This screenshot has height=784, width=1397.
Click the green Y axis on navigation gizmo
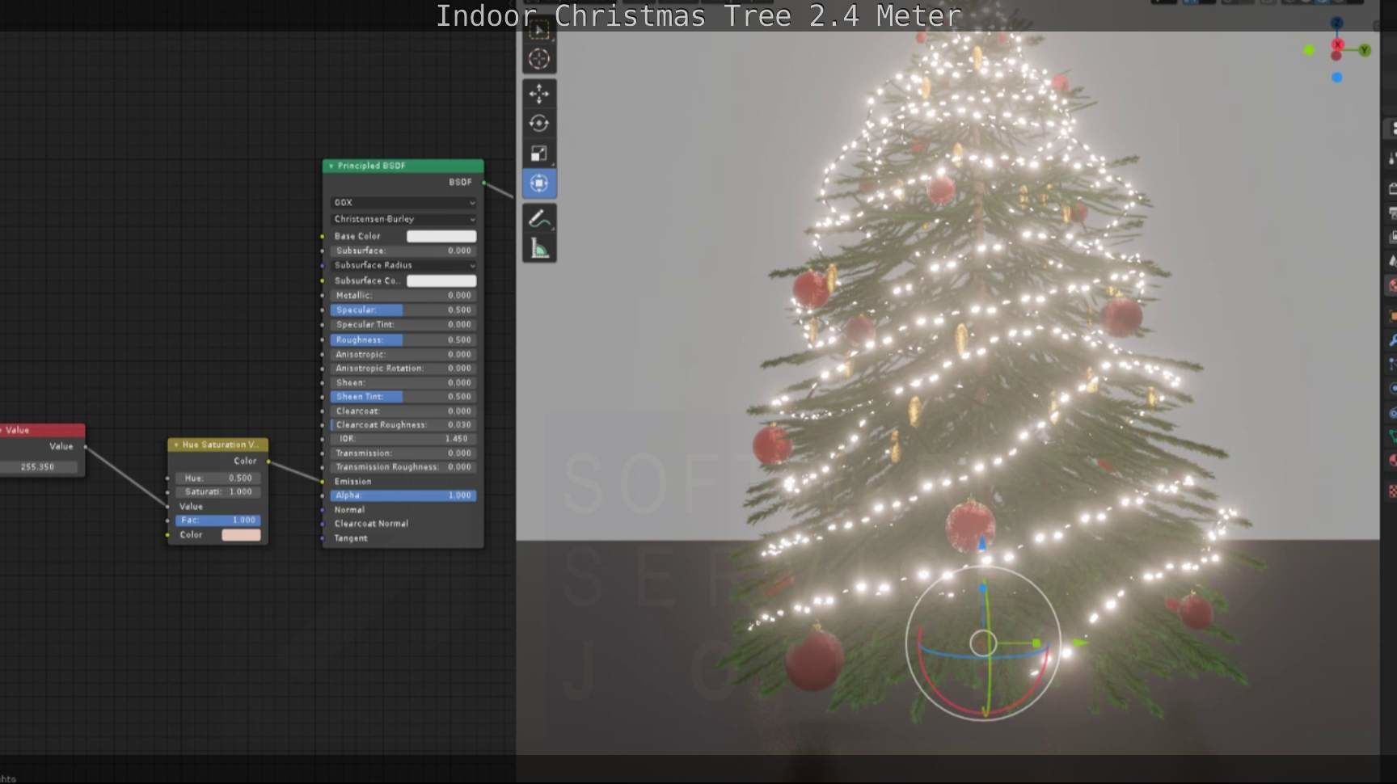click(1365, 50)
